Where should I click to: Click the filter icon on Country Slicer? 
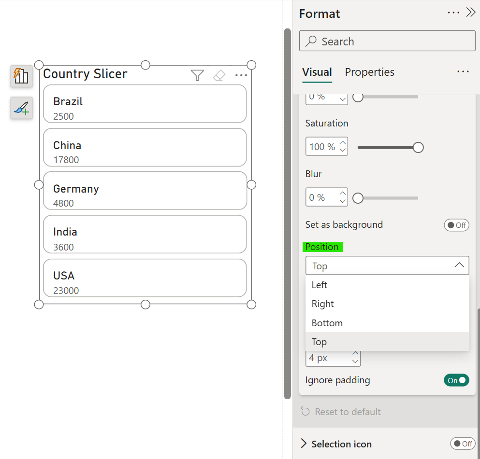(197, 75)
